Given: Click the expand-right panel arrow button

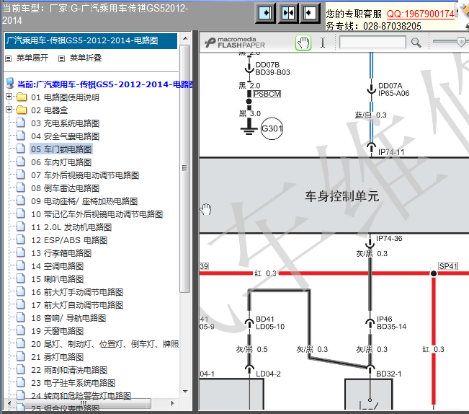Looking at the screenshot, I should (265, 13).
